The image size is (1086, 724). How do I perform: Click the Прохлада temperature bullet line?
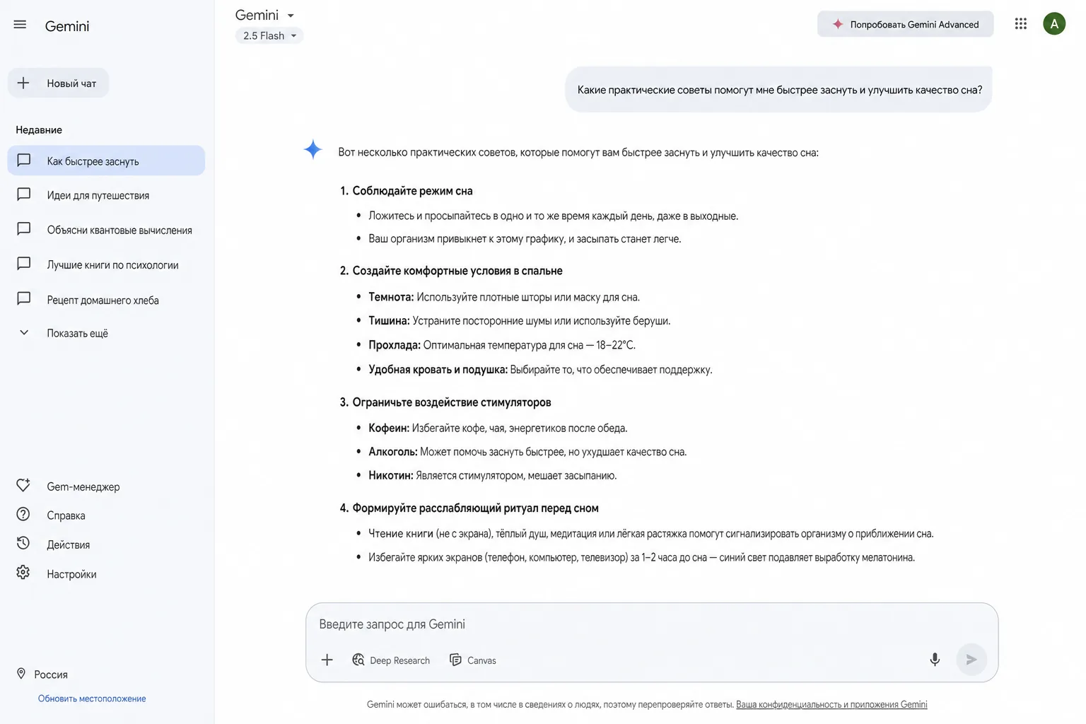pyautogui.click(x=502, y=345)
